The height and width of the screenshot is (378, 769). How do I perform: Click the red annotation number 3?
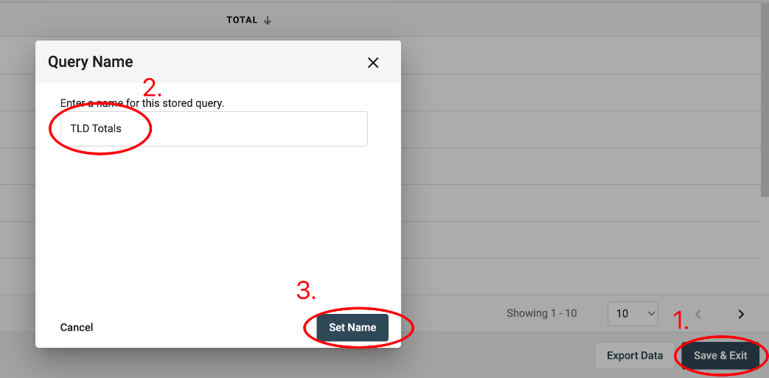coord(306,291)
